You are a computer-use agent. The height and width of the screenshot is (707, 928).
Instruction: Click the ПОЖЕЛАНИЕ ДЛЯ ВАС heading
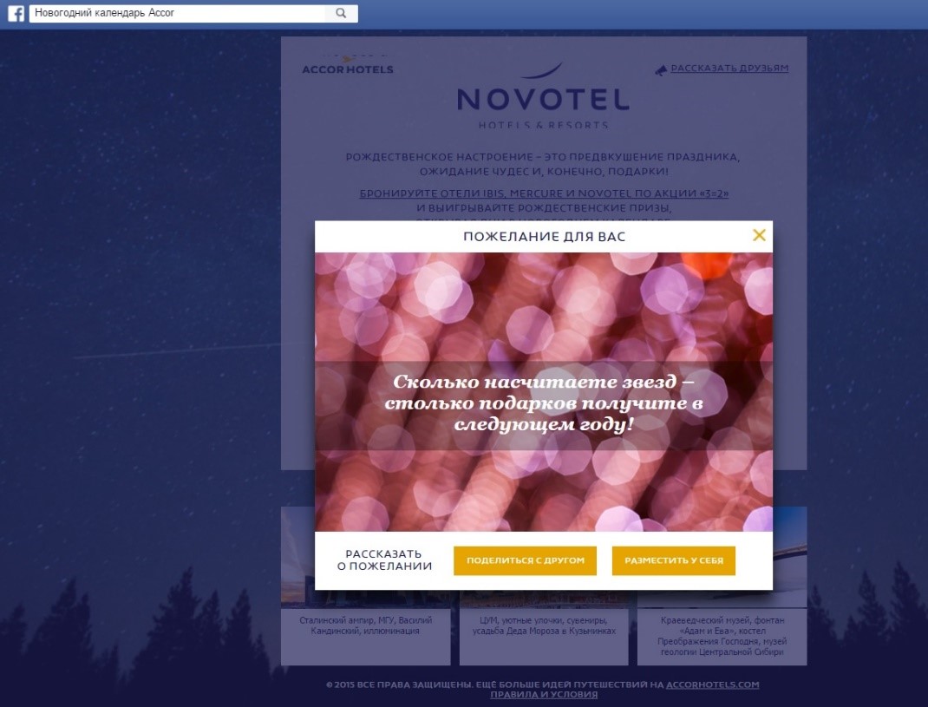(x=544, y=236)
